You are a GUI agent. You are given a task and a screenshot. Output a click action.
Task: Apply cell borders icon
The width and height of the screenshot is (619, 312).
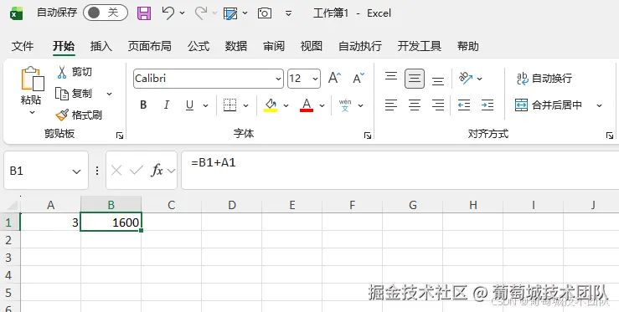tap(230, 105)
